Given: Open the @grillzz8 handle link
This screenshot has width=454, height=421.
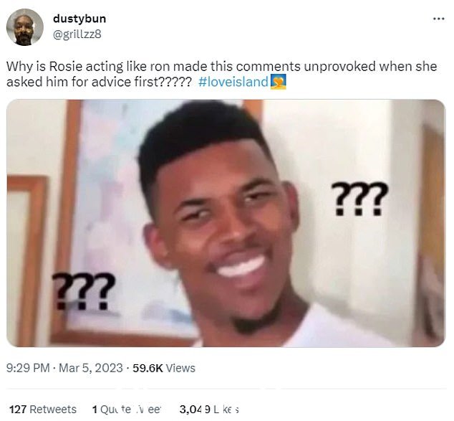Looking at the screenshot, I should [77, 34].
